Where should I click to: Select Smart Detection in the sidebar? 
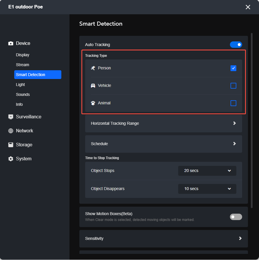[38, 75]
